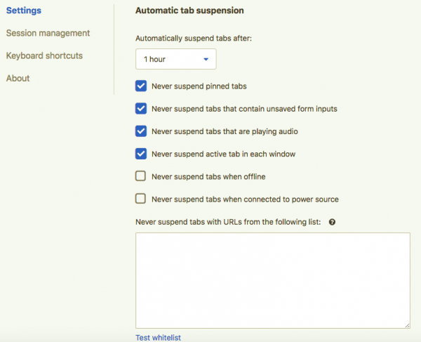Click the Automatic tab suspension heading
Image resolution: width=421 pixels, height=342 pixels.
pyautogui.click(x=189, y=11)
